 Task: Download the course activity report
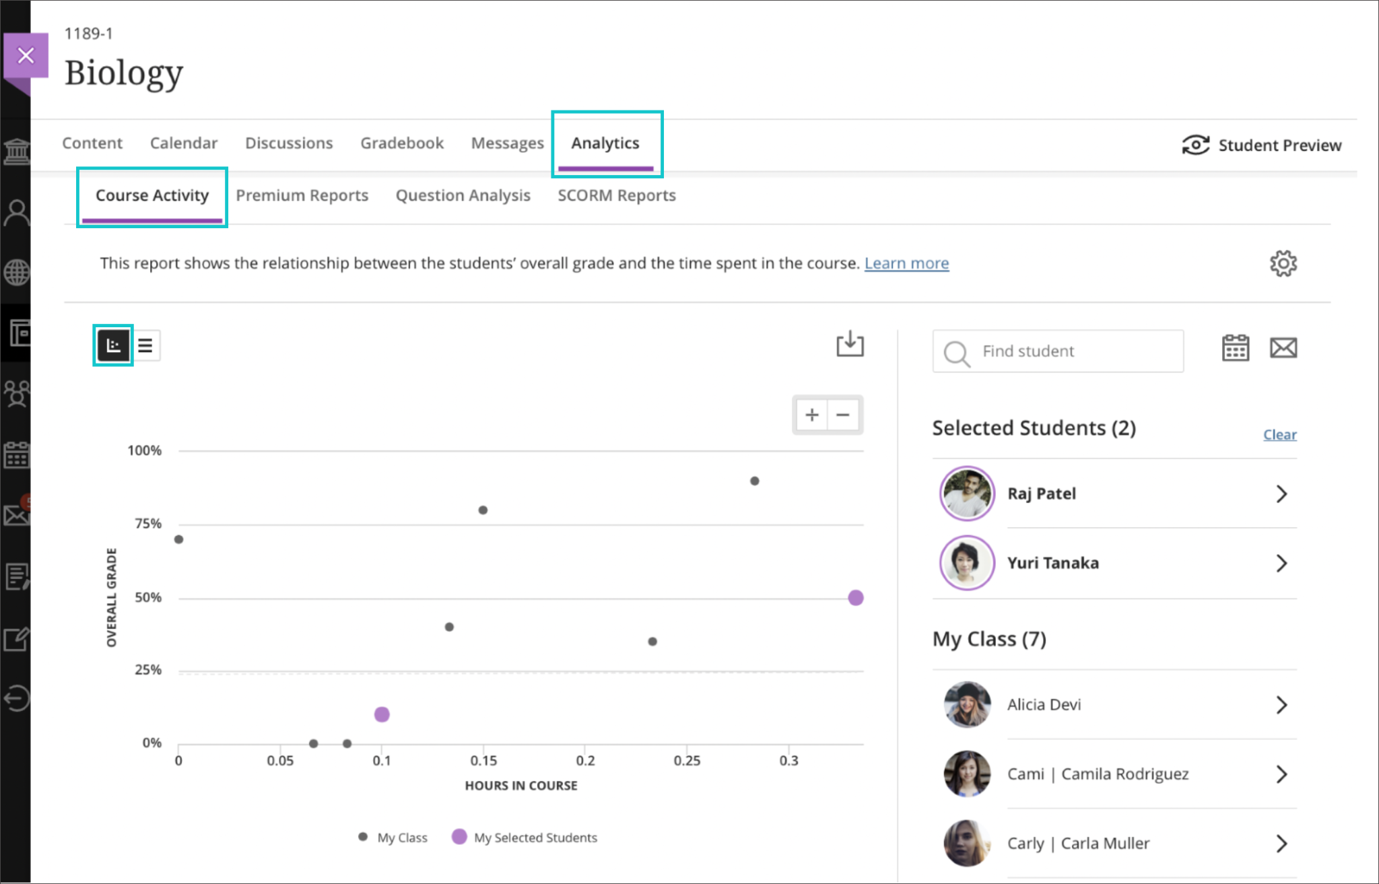849,345
